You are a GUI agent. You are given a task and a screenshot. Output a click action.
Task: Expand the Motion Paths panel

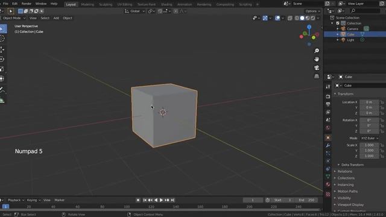(x=347, y=192)
